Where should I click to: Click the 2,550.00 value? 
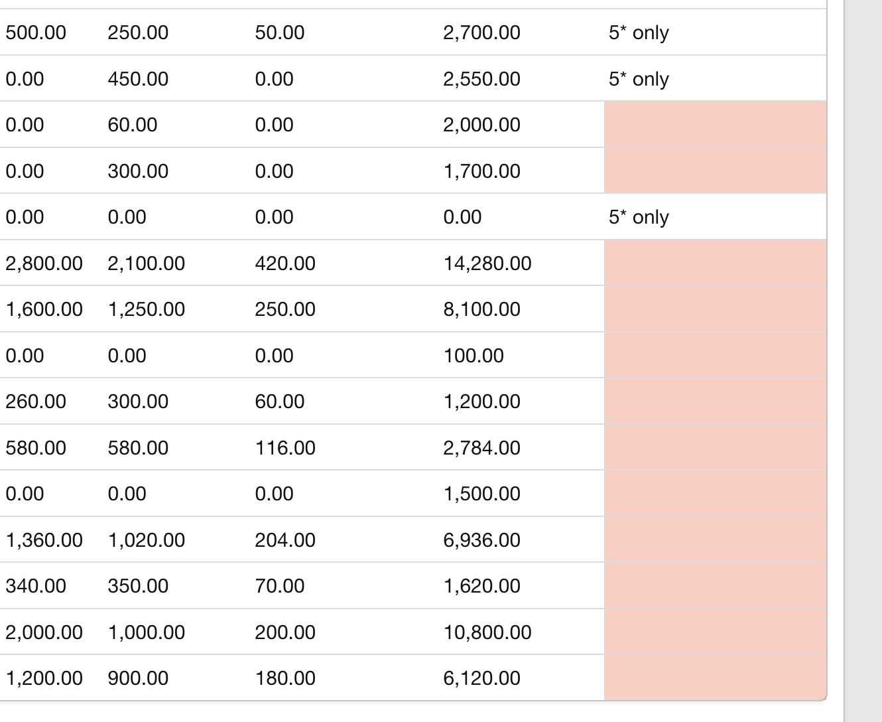tap(481, 79)
